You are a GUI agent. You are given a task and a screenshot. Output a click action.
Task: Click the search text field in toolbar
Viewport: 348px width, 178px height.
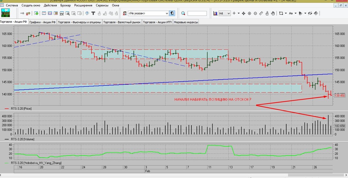(x=197, y=13)
